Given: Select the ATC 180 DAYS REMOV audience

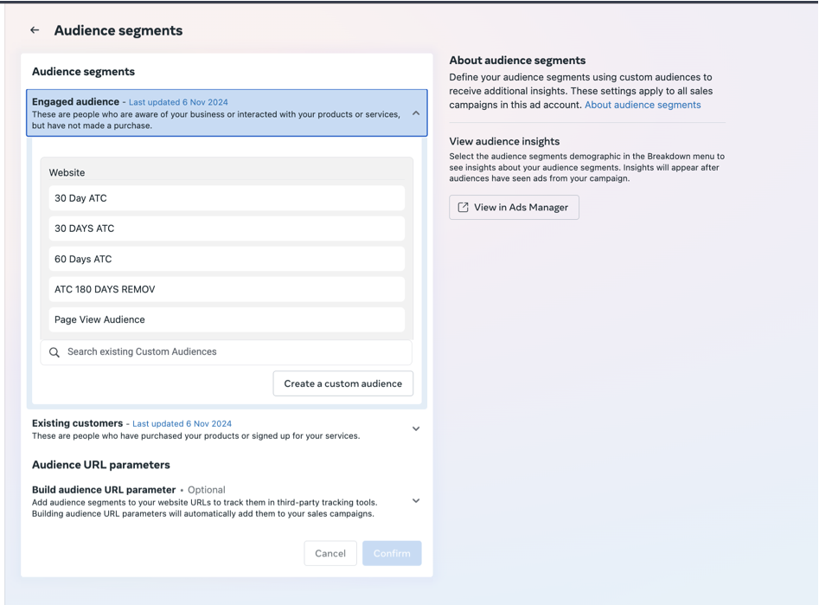Looking at the screenshot, I should [227, 289].
